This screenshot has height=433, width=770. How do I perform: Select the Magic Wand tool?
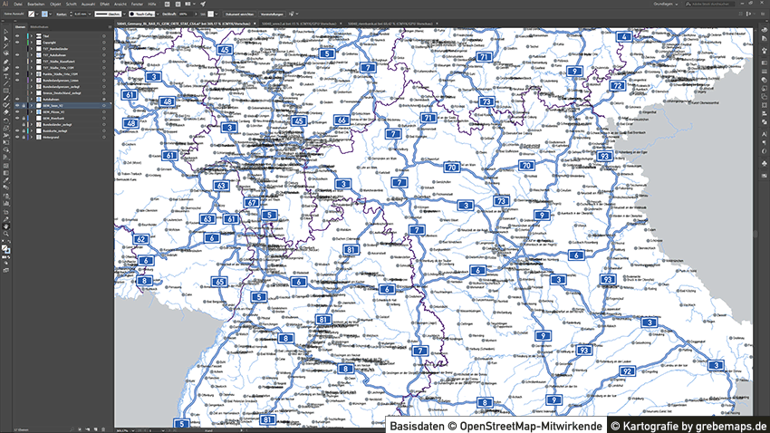tap(5, 47)
